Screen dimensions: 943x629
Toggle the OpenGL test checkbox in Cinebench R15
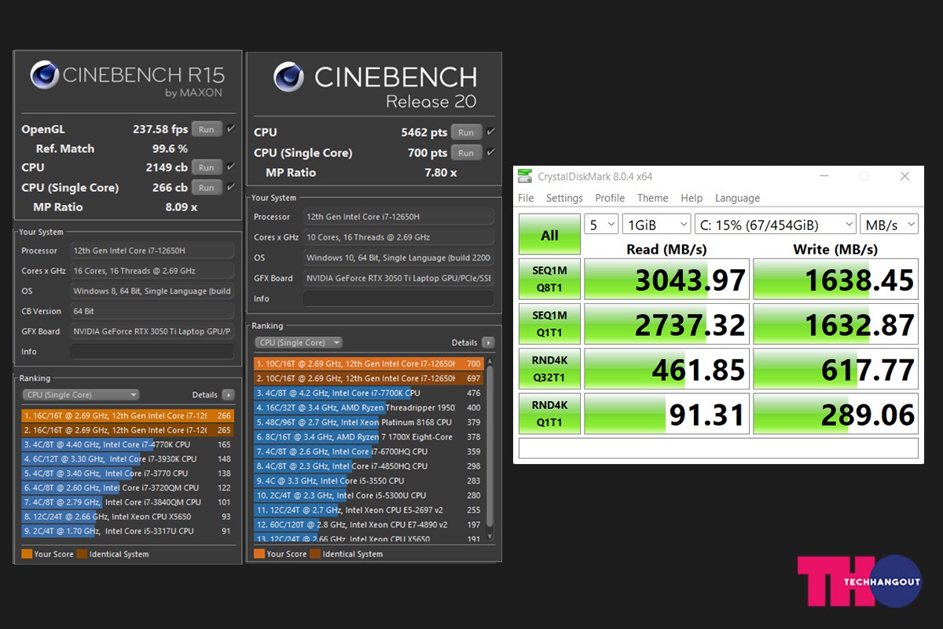[231, 129]
